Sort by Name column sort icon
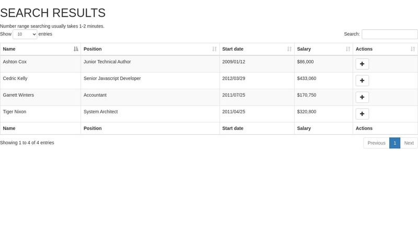The width and height of the screenshot is (418, 235). click(76, 49)
